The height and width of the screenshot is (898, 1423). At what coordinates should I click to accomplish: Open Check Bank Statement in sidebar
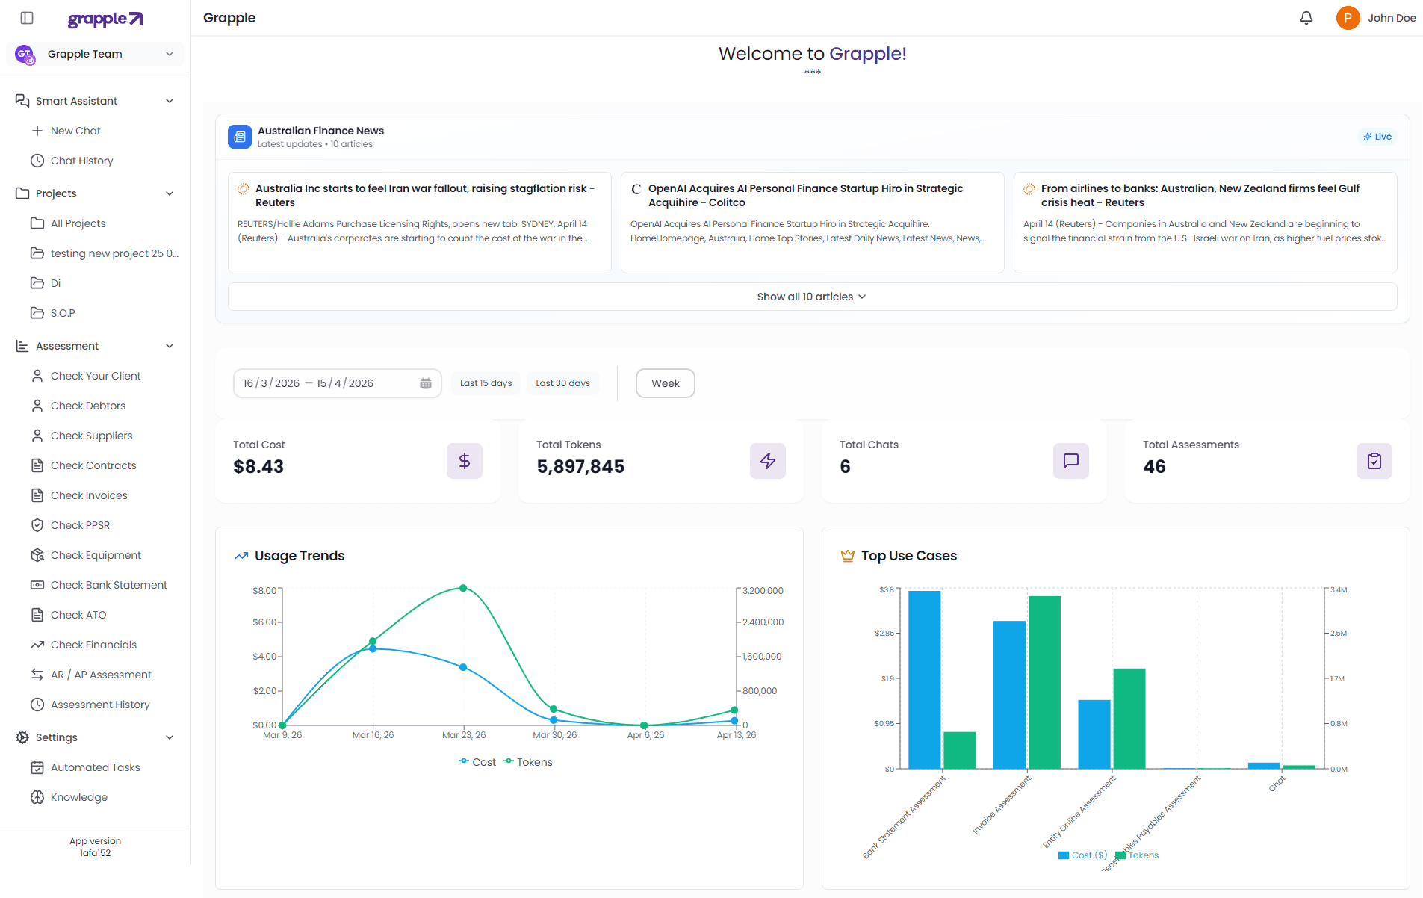pos(108,585)
